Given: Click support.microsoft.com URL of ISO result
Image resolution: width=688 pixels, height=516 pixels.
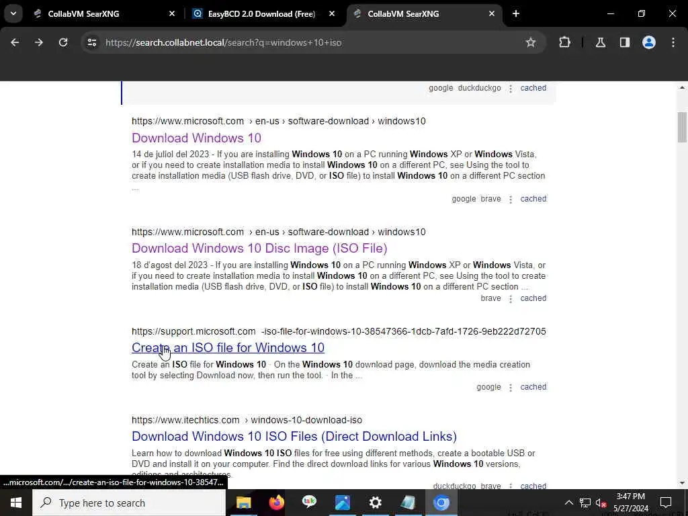Looking at the screenshot, I should pyautogui.click(x=339, y=331).
